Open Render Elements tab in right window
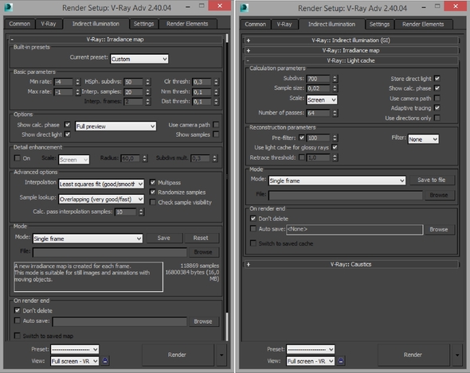 coord(423,24)
